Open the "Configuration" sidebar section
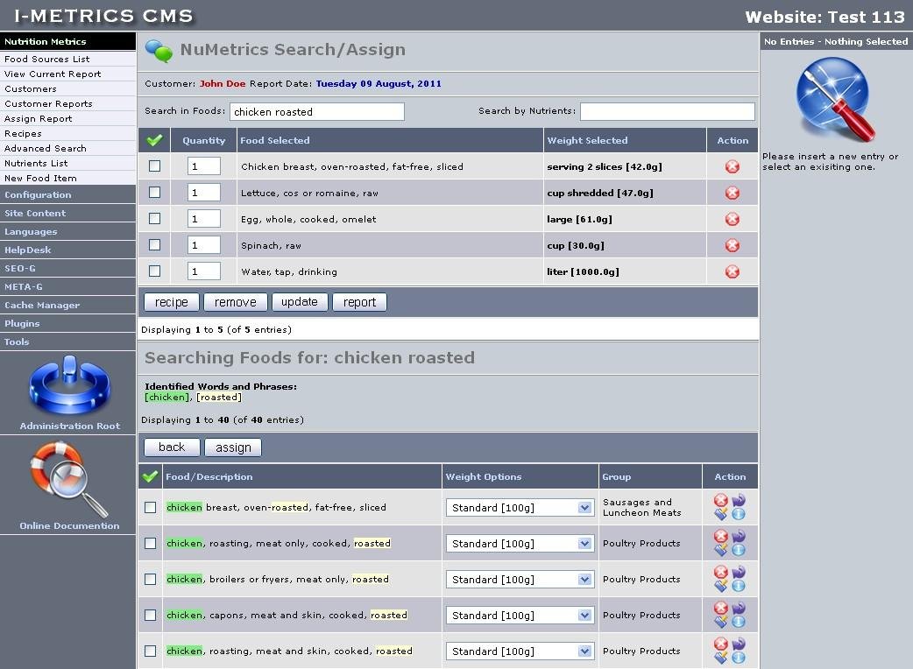913x669 pixels. pos(39,194)
